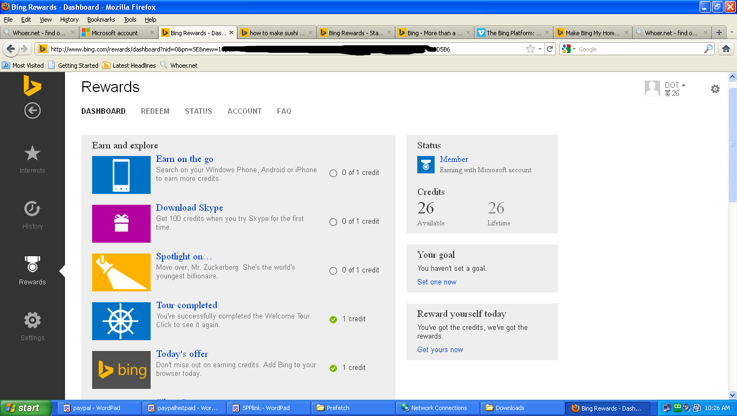The image size is (737, 416).
Task: Focus the Google search input field
Action: click(x=640, y=49)
